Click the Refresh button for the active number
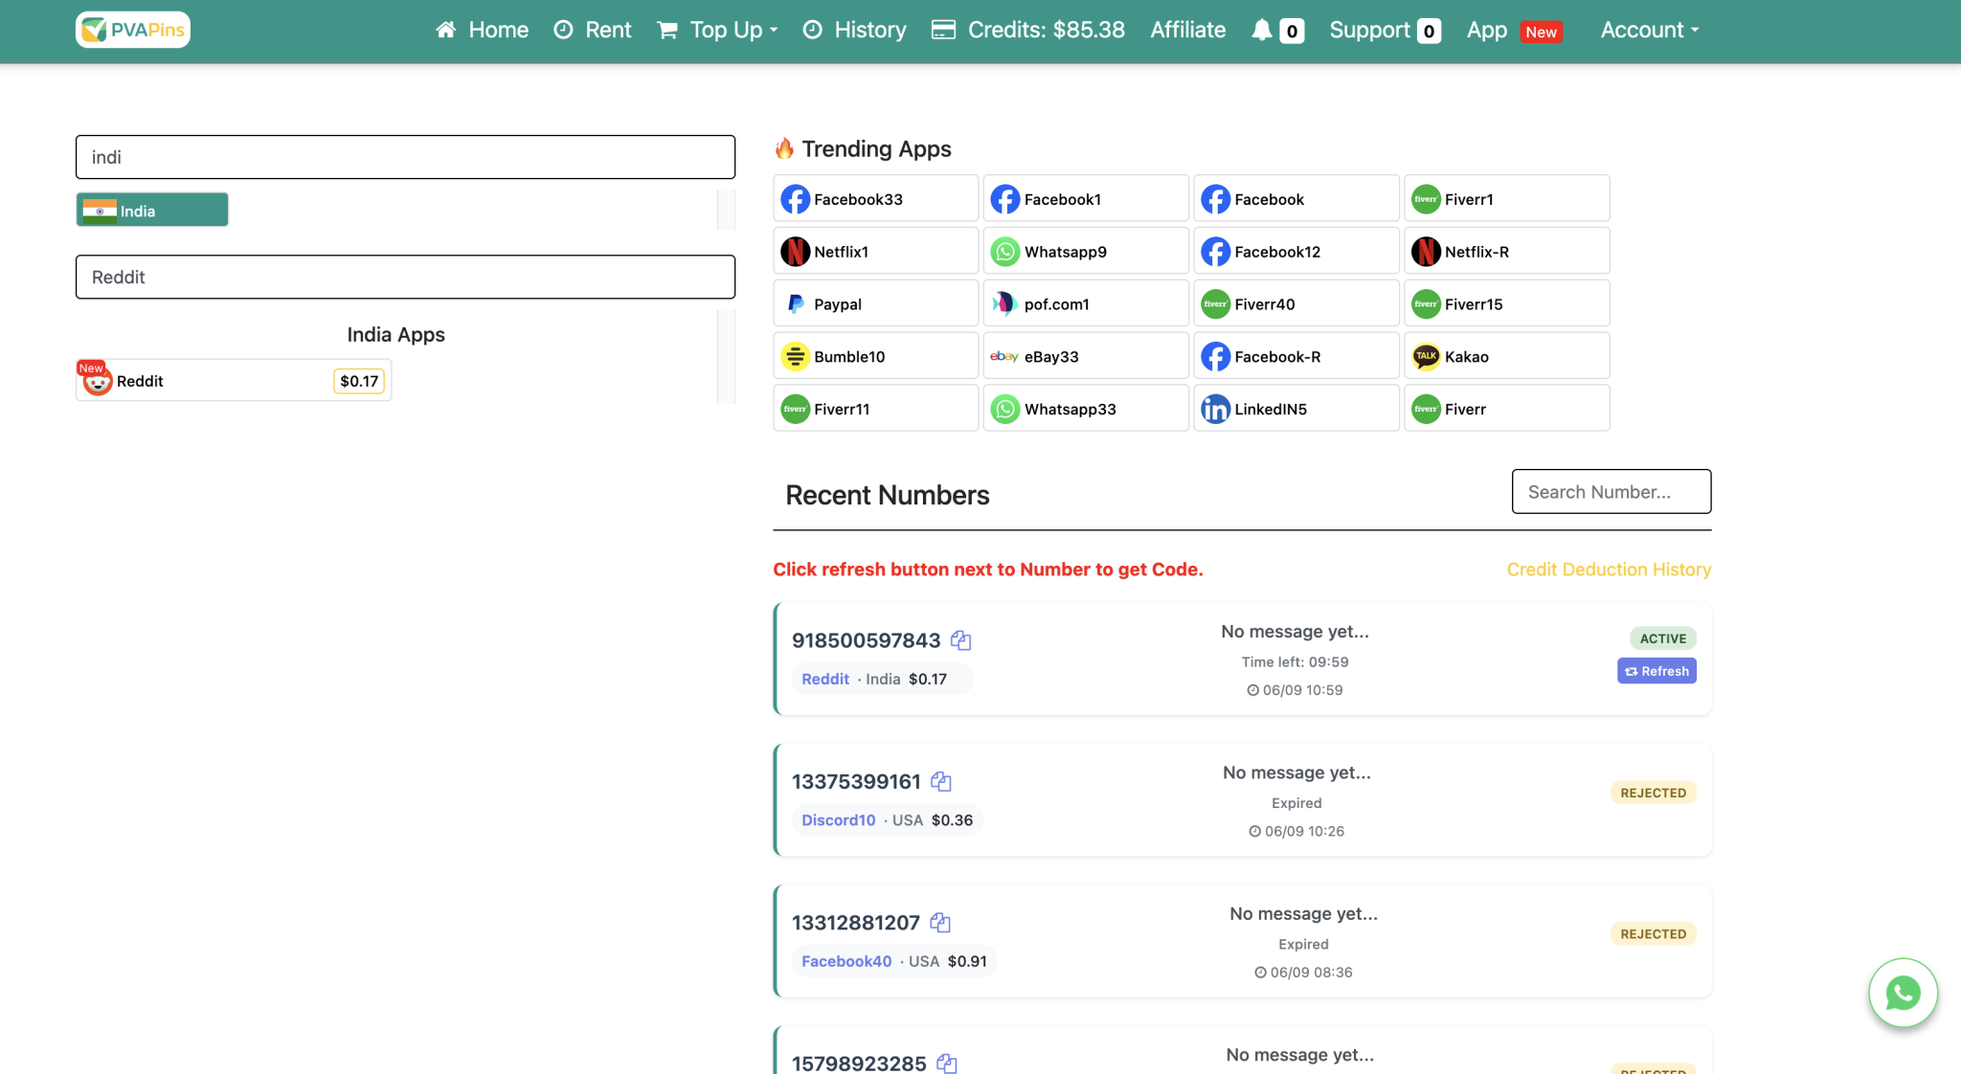The image size is (1961, 1074). click(1656, 671)
